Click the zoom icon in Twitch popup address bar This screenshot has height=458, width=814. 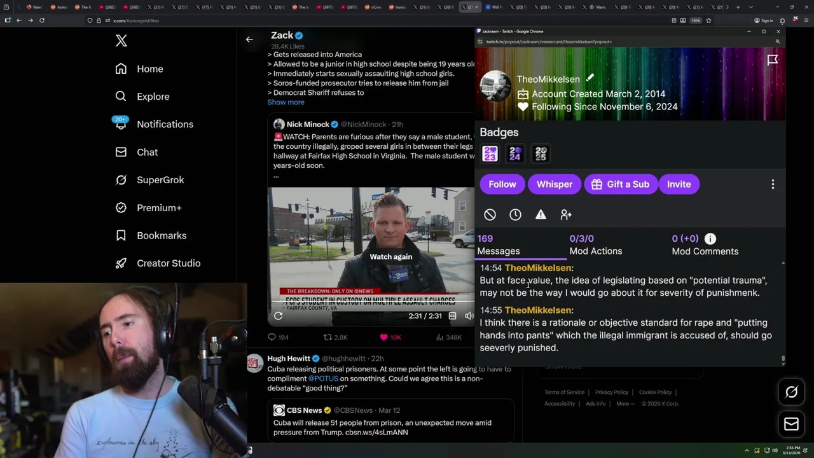click(x=778, y=42)
